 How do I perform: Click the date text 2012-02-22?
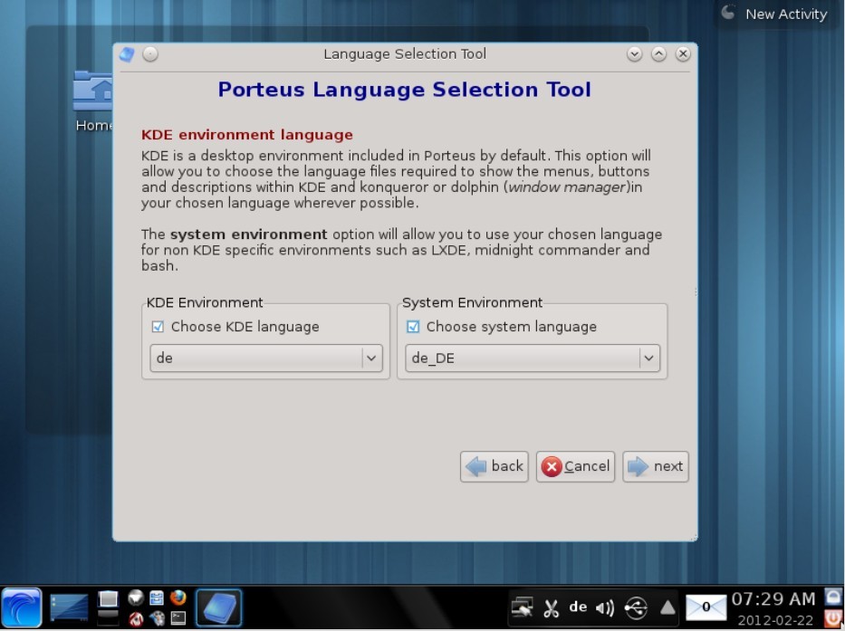click(775, 620)
